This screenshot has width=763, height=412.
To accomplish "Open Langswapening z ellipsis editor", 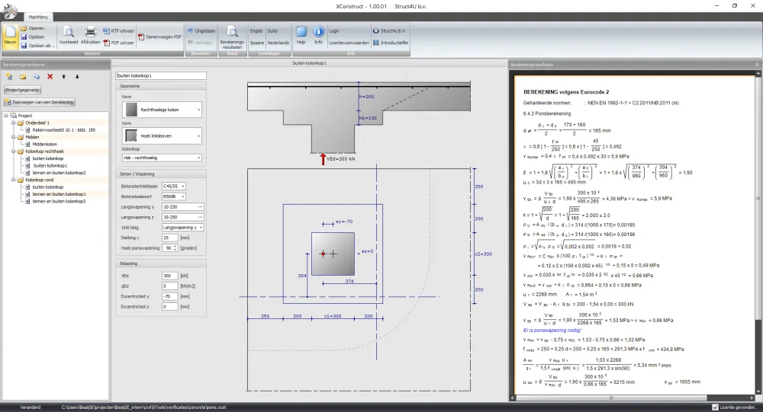I will [x=200, y=217].
